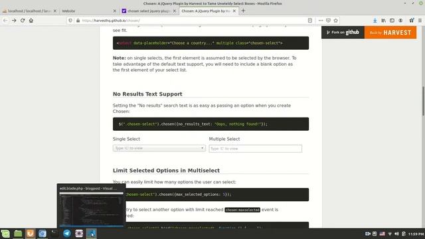
Task: Open the volume control in tray
Action: point(396,234)
